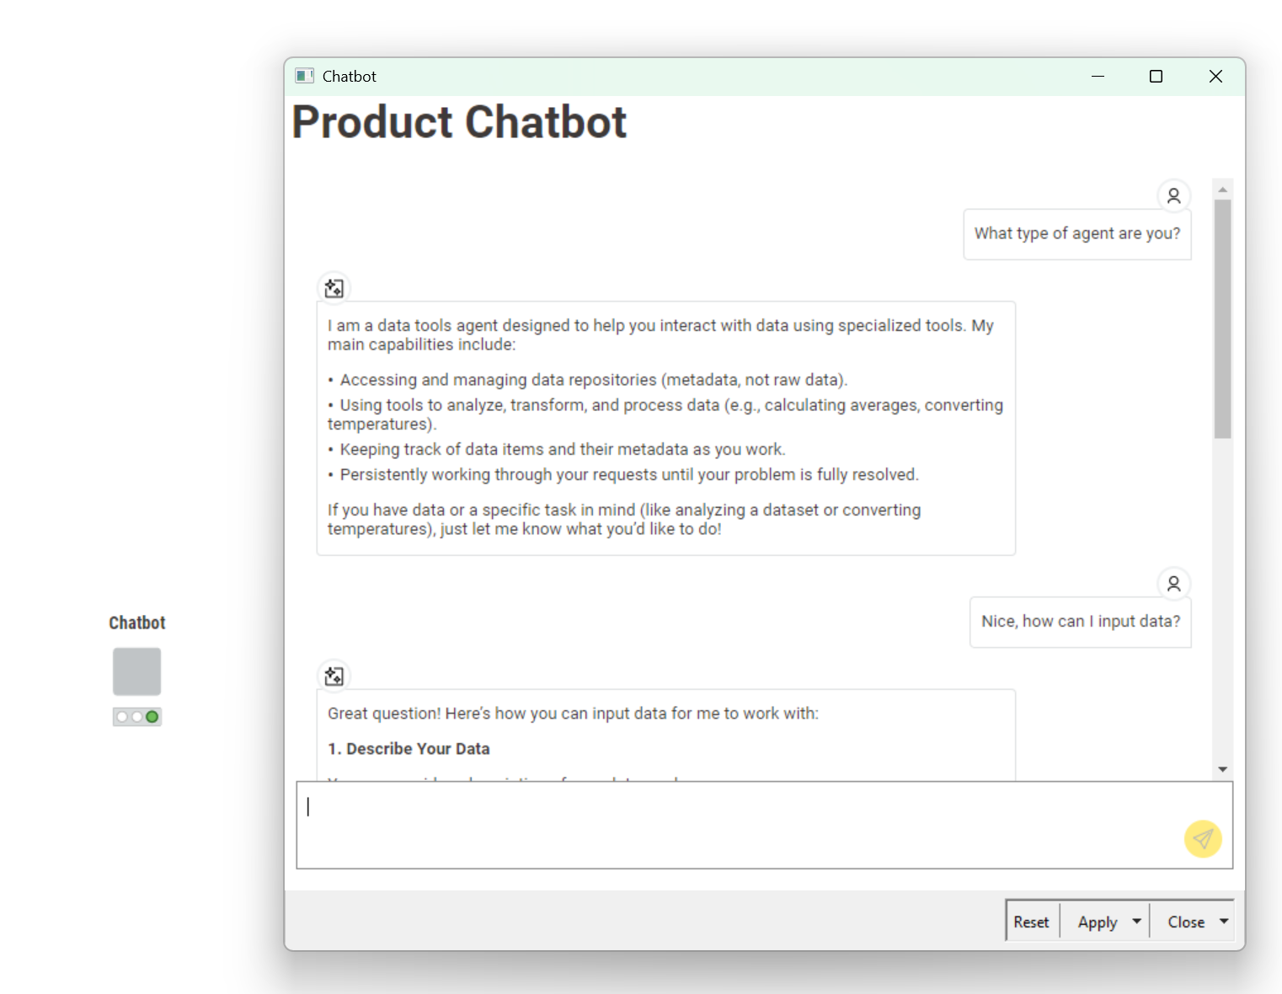Click user avatar above 'Nice, how can I input data?'
This screenshot has height=994, width=1282.
click(x=1173, y=583)
